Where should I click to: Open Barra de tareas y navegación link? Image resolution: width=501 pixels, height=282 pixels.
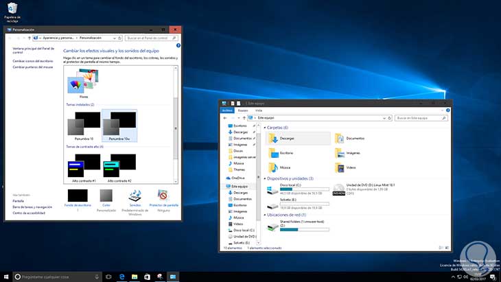(32, 207)
